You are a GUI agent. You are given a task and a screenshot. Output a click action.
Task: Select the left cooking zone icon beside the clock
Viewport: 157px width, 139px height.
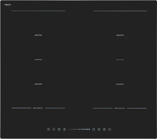coord(59,129)
